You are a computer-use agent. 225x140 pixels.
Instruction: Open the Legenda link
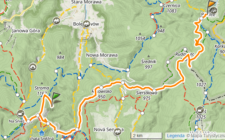(x=176, y=136)
